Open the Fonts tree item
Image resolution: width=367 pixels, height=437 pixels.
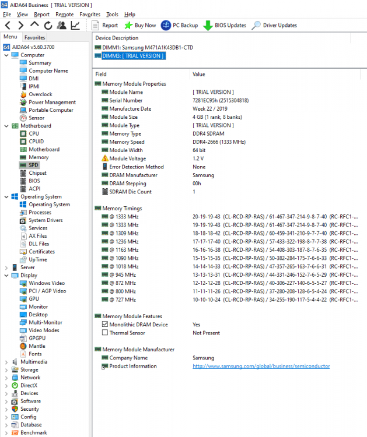tap(31, 354)
